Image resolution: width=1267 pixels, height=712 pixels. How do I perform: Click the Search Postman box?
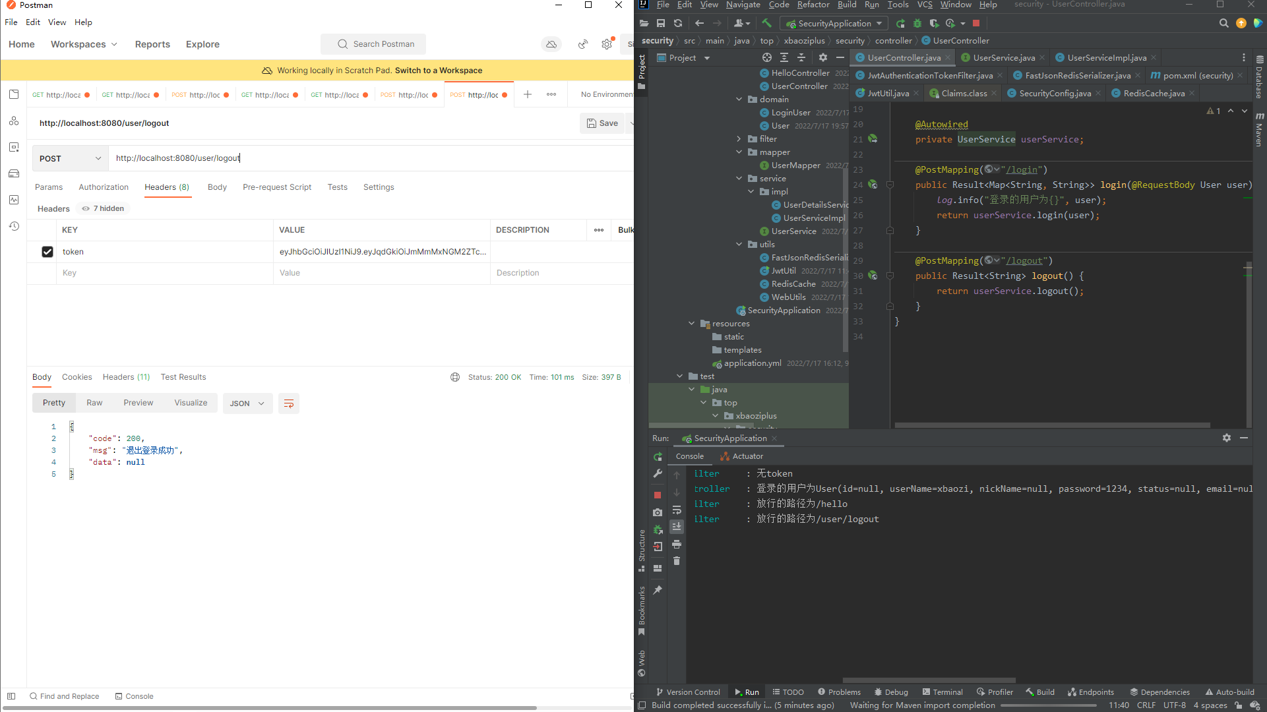(373, 44)
